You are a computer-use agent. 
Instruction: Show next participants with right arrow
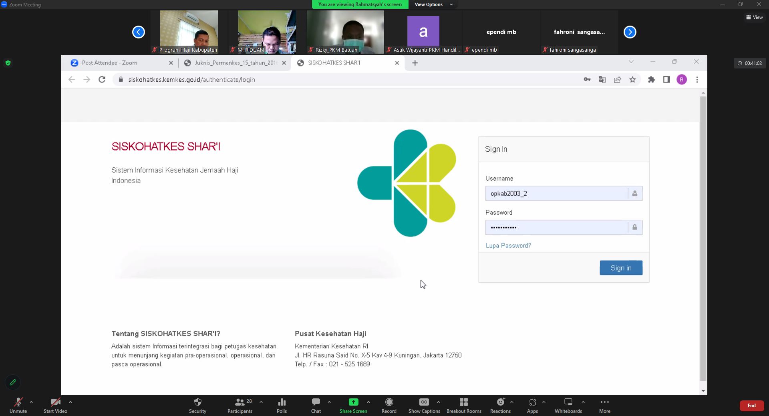pyautogui.click(x=630, y=32)
